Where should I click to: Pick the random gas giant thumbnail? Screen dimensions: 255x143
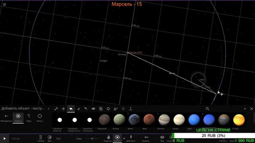tap(75, 120)
